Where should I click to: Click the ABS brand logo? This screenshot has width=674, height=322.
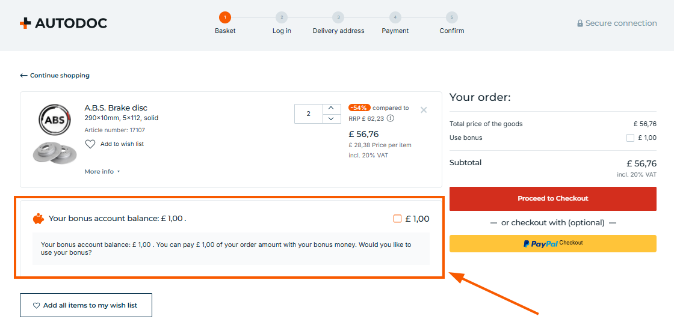pos(55,120)
